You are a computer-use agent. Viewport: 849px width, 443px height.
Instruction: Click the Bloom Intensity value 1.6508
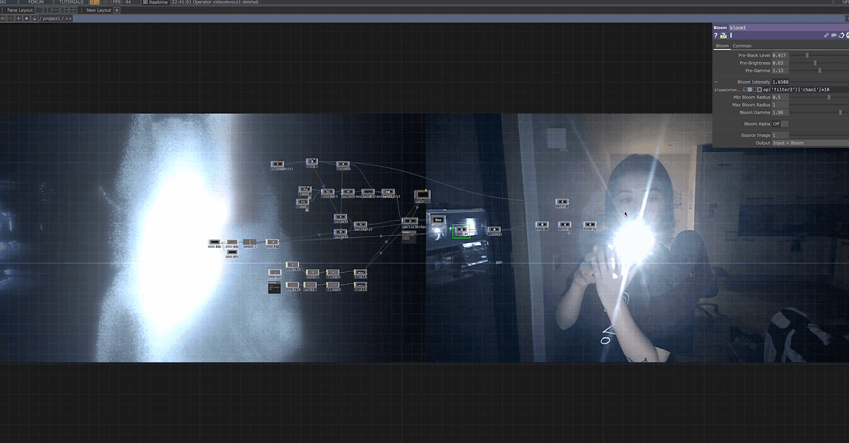780,82
